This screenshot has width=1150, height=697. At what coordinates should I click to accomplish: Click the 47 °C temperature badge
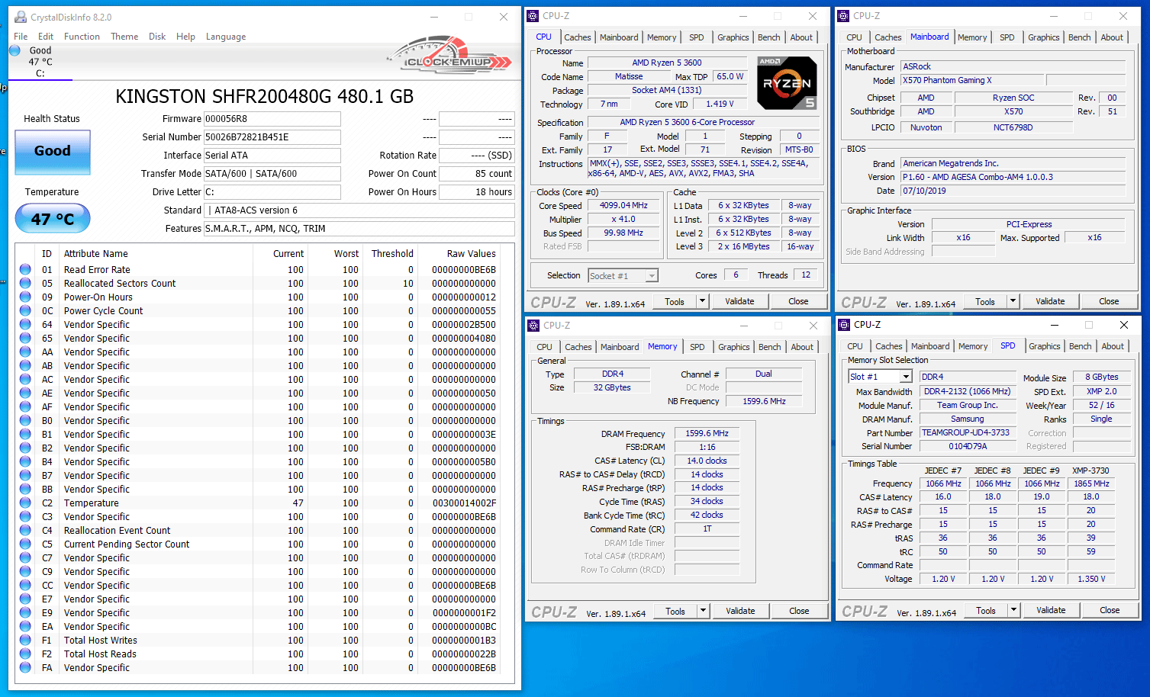[53, 220]
